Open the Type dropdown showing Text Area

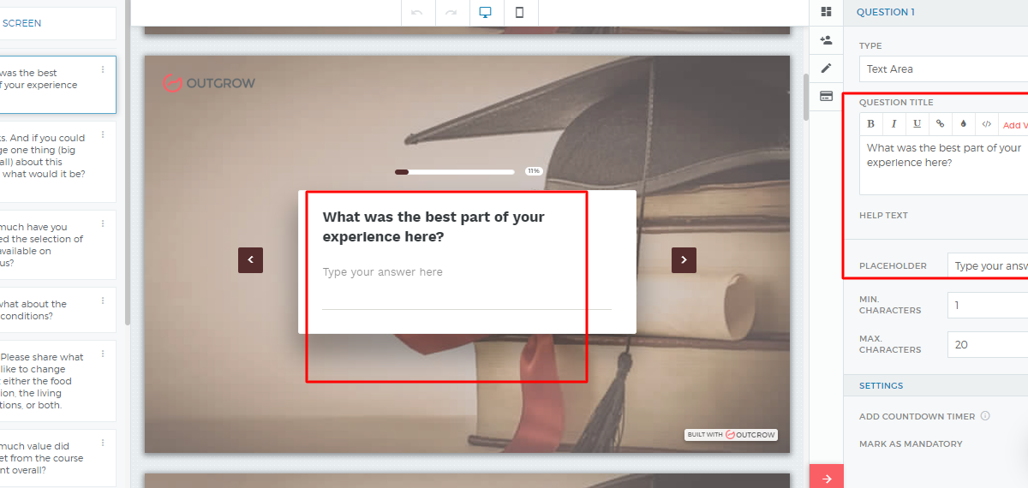(x=942, y=69)
